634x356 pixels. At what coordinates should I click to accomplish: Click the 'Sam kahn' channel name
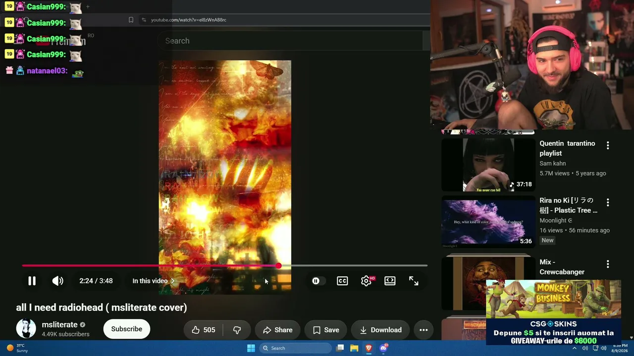coord(552,163)
